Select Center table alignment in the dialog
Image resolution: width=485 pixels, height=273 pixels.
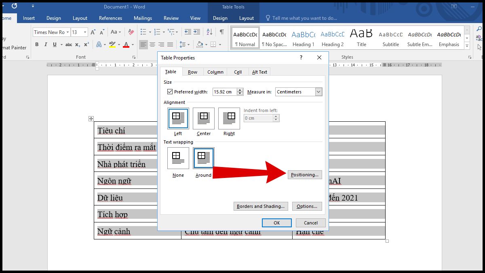[204, 118]
